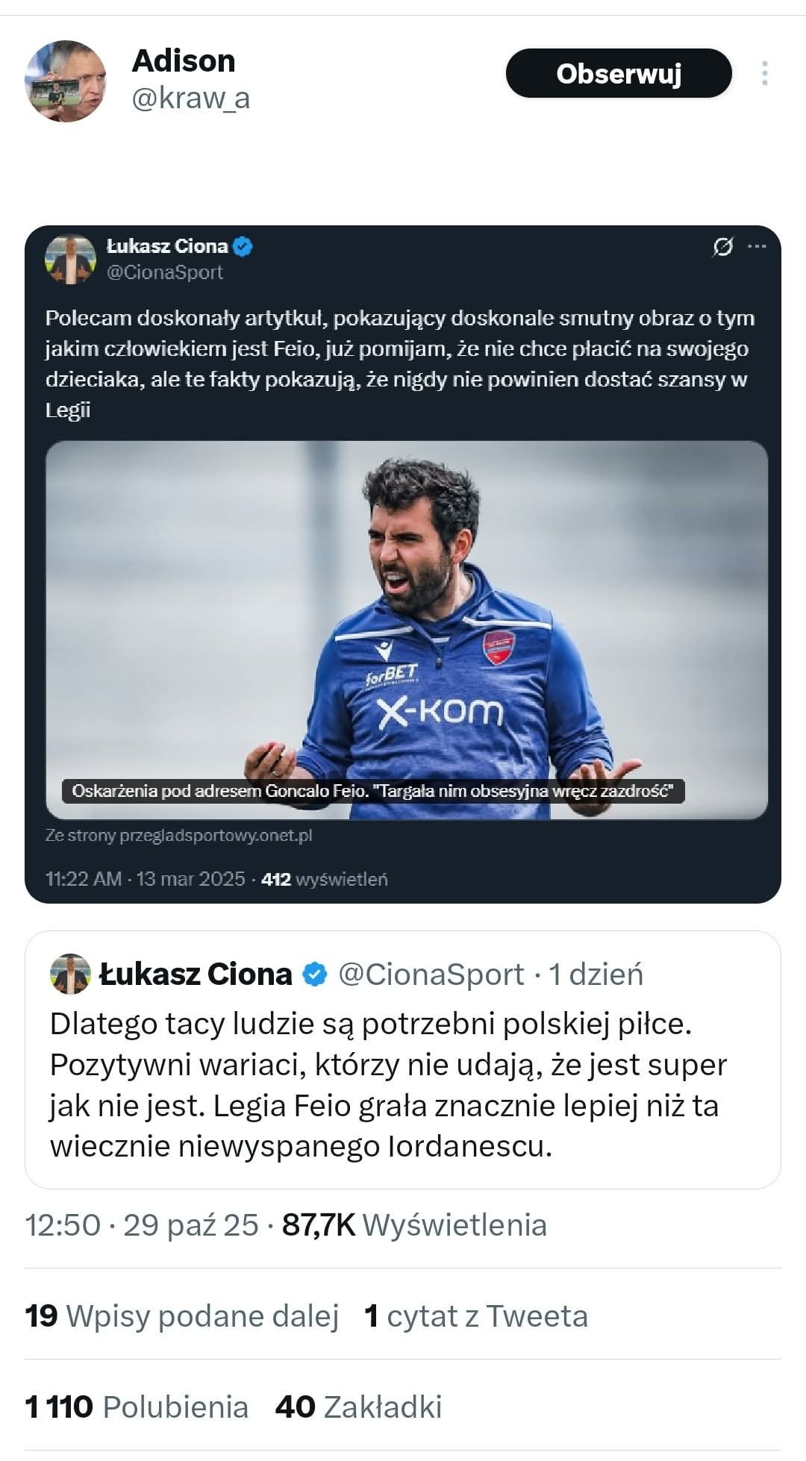Tap the Obserwuj follow button

(618, 73)
